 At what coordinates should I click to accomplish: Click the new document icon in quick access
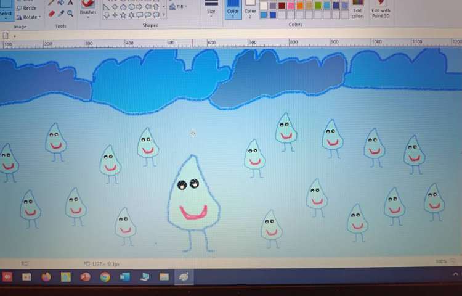pyautogui.click(x=6, y=36)
